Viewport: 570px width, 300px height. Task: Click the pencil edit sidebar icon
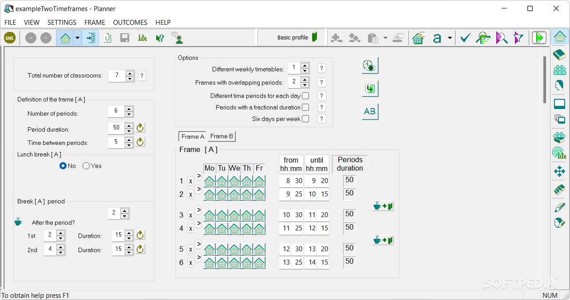(560, 207)
